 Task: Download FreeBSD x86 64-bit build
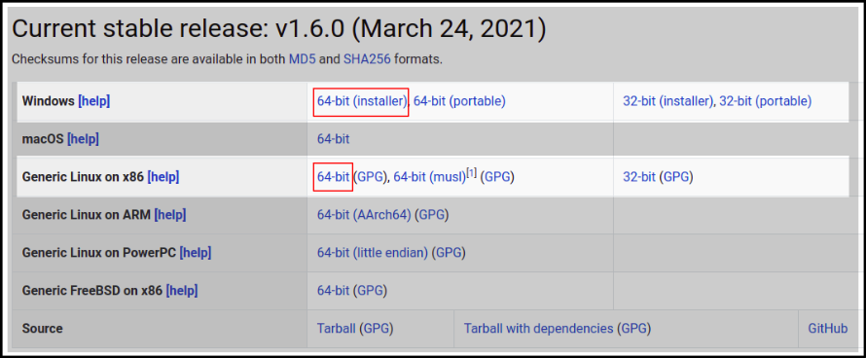333,291
